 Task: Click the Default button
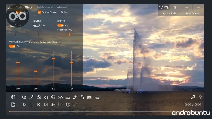[64, 12]
